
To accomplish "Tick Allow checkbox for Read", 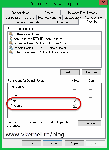I will [x=74, y=91].
